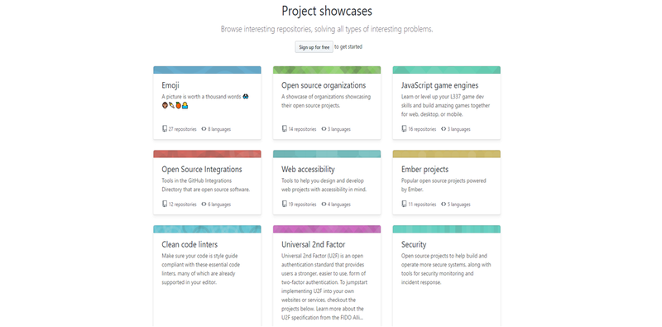Click code icon beside 3 languages in organizations card

coord(324,129)
